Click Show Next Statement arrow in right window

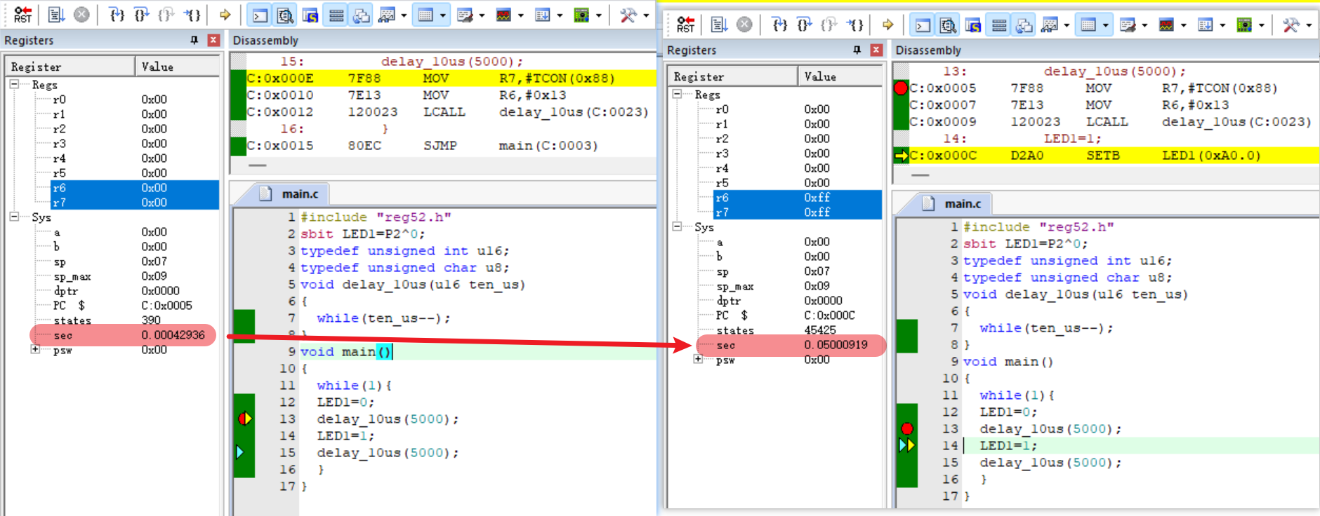click(x=887, y=25)
